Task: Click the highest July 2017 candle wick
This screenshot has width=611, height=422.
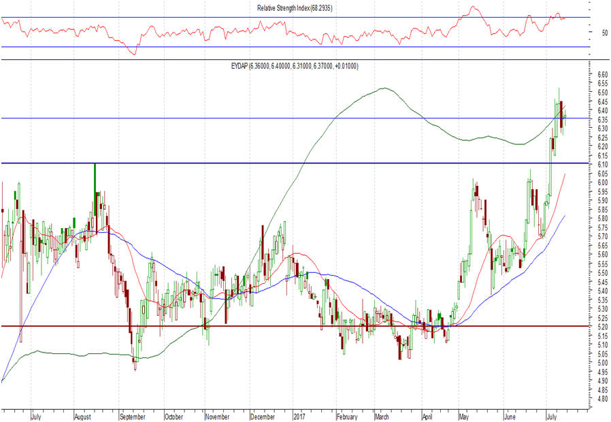Action: pos(559,92)
